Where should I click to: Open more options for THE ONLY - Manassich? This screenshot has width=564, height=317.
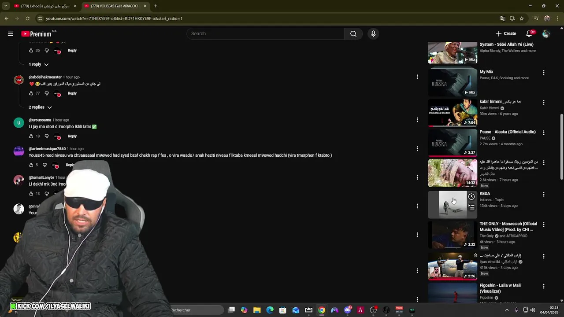pos(544,225)
